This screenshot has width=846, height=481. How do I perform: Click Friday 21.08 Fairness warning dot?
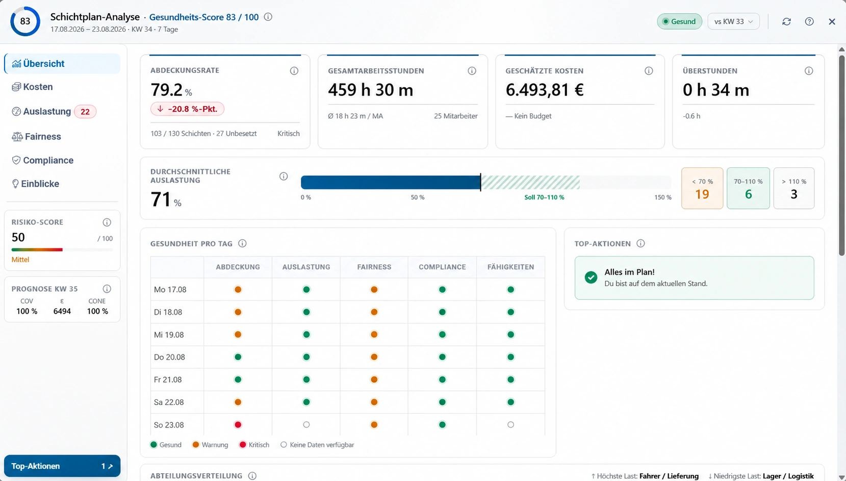click(x=374, y=379)
